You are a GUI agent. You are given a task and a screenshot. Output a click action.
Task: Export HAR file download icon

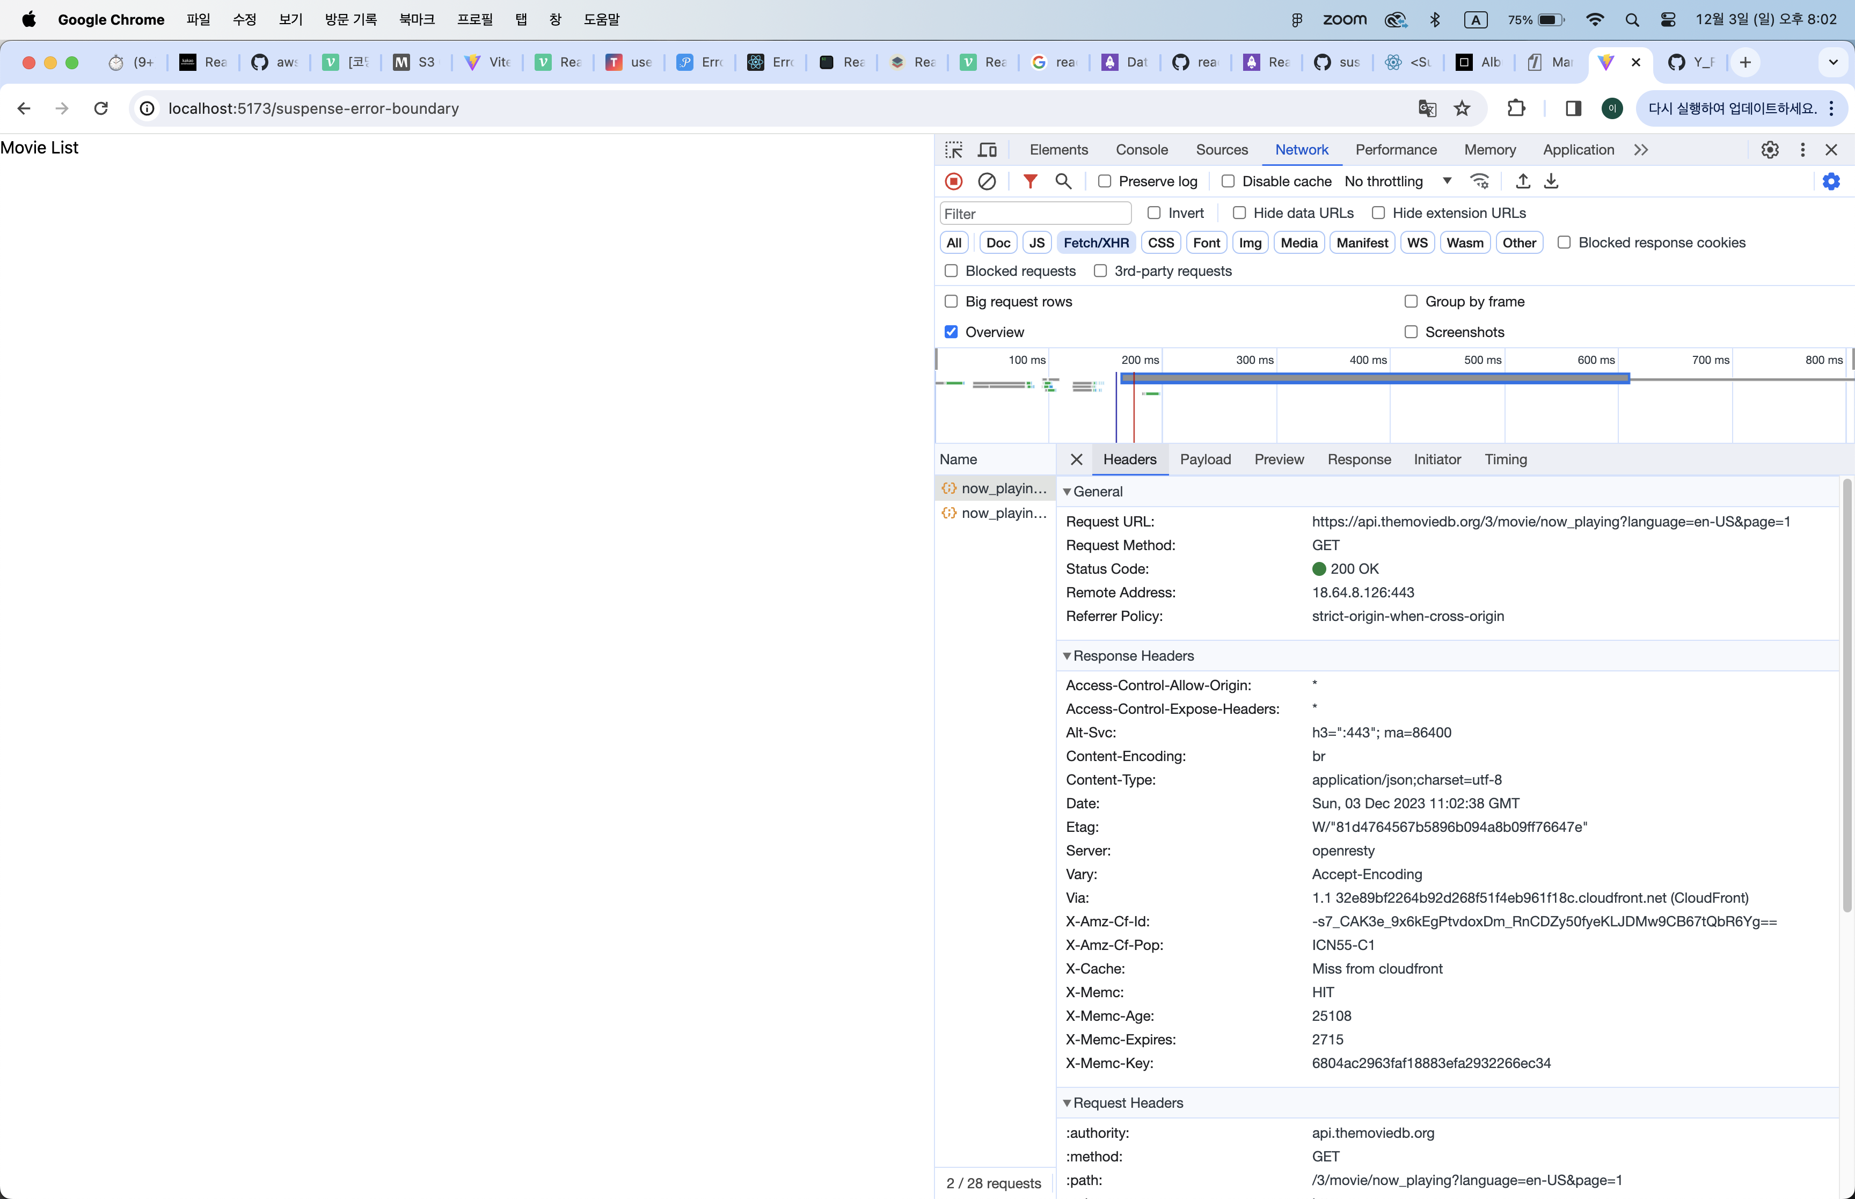[x=1551, y=181]
